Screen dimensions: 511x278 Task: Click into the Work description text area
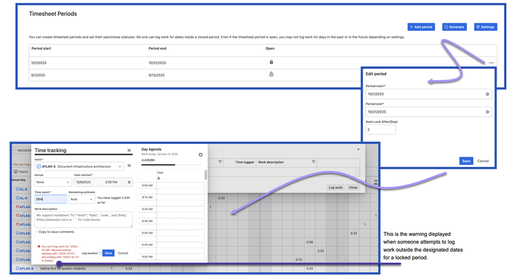(83, 219)
